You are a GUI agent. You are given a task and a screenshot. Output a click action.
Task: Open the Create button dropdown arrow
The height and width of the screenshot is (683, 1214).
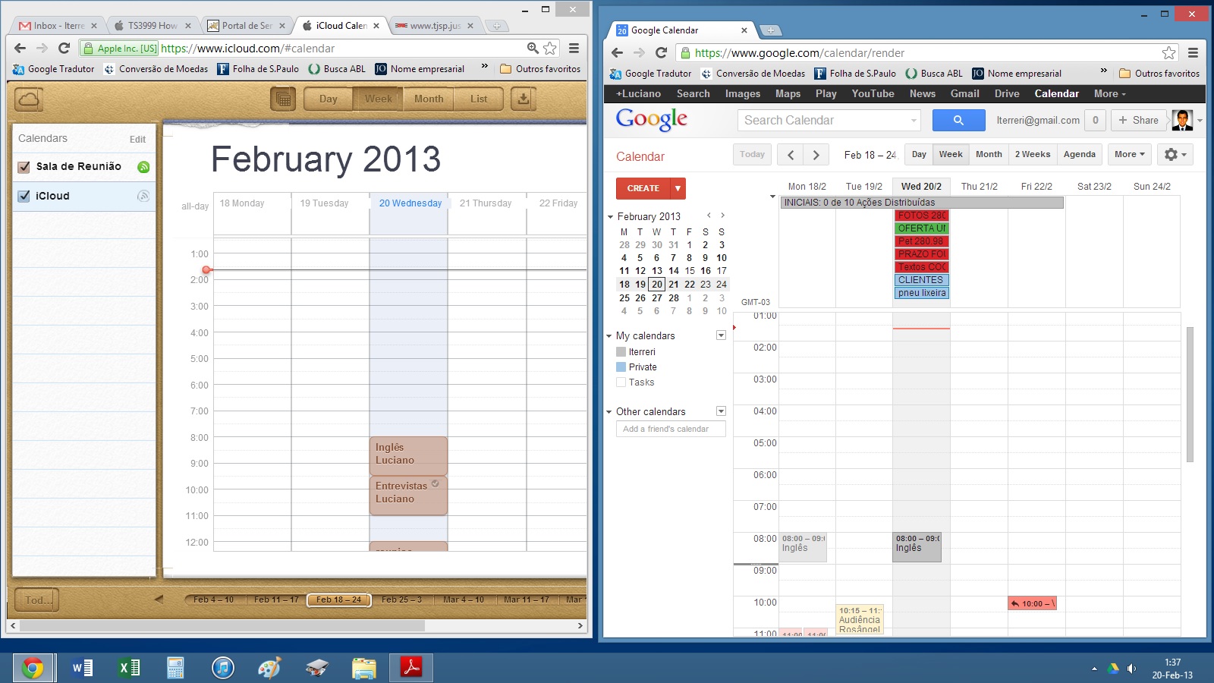coord(678,188)
